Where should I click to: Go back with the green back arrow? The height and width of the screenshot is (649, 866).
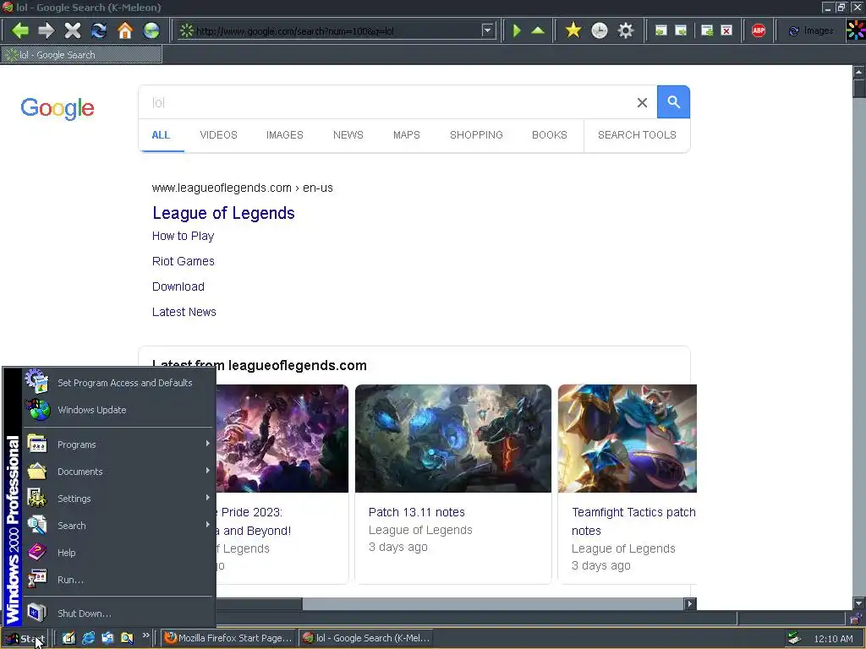(x=20, y=30)
